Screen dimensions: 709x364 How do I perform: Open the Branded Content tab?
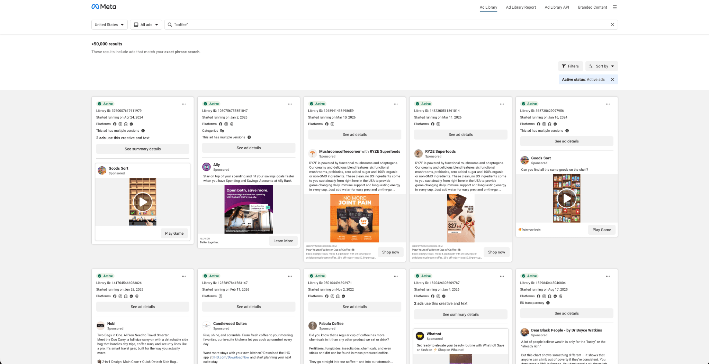592,7
